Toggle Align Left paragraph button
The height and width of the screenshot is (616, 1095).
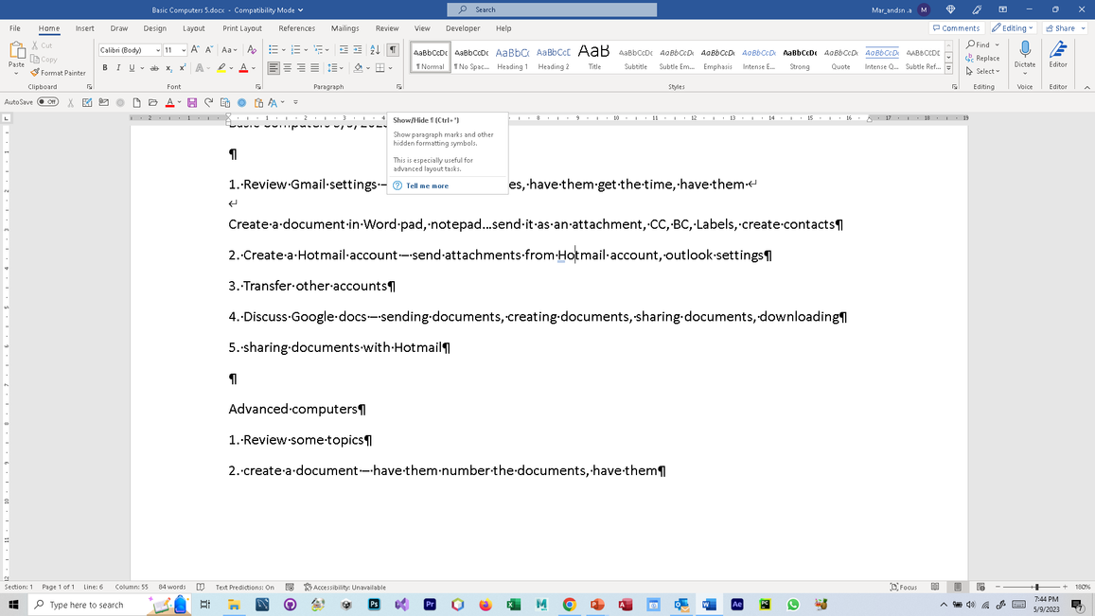click(x=274, y=68)
